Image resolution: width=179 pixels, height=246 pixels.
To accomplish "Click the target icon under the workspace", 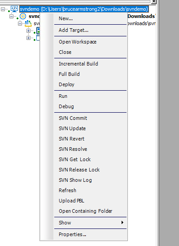I will (x=23, y=16).
